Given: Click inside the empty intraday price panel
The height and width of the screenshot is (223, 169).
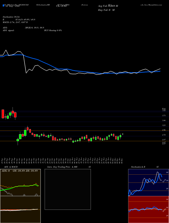Looking at the screenshot, I should 68,189.
